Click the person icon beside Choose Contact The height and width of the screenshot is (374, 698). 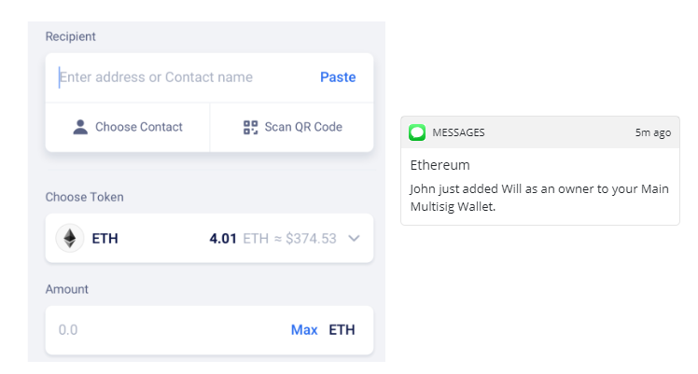coord(80,127)
